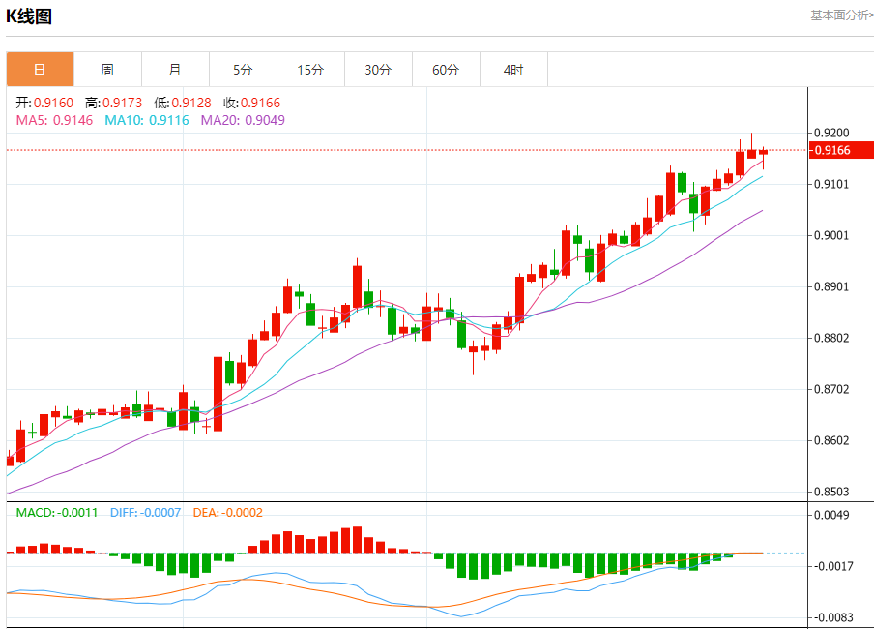Click the DIFF:-0.0007 indicator value

(145, 512)
